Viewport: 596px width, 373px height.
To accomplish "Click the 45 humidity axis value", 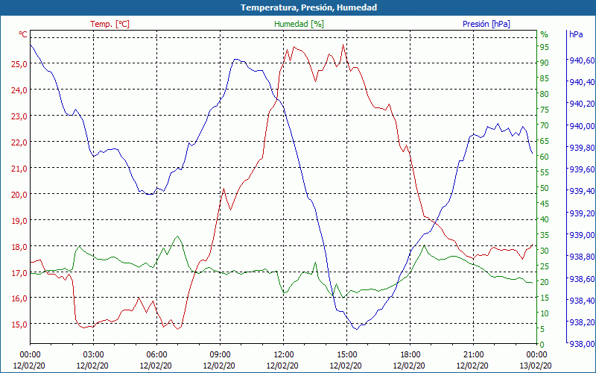I will pyautogui.click(x=545, y=204).
